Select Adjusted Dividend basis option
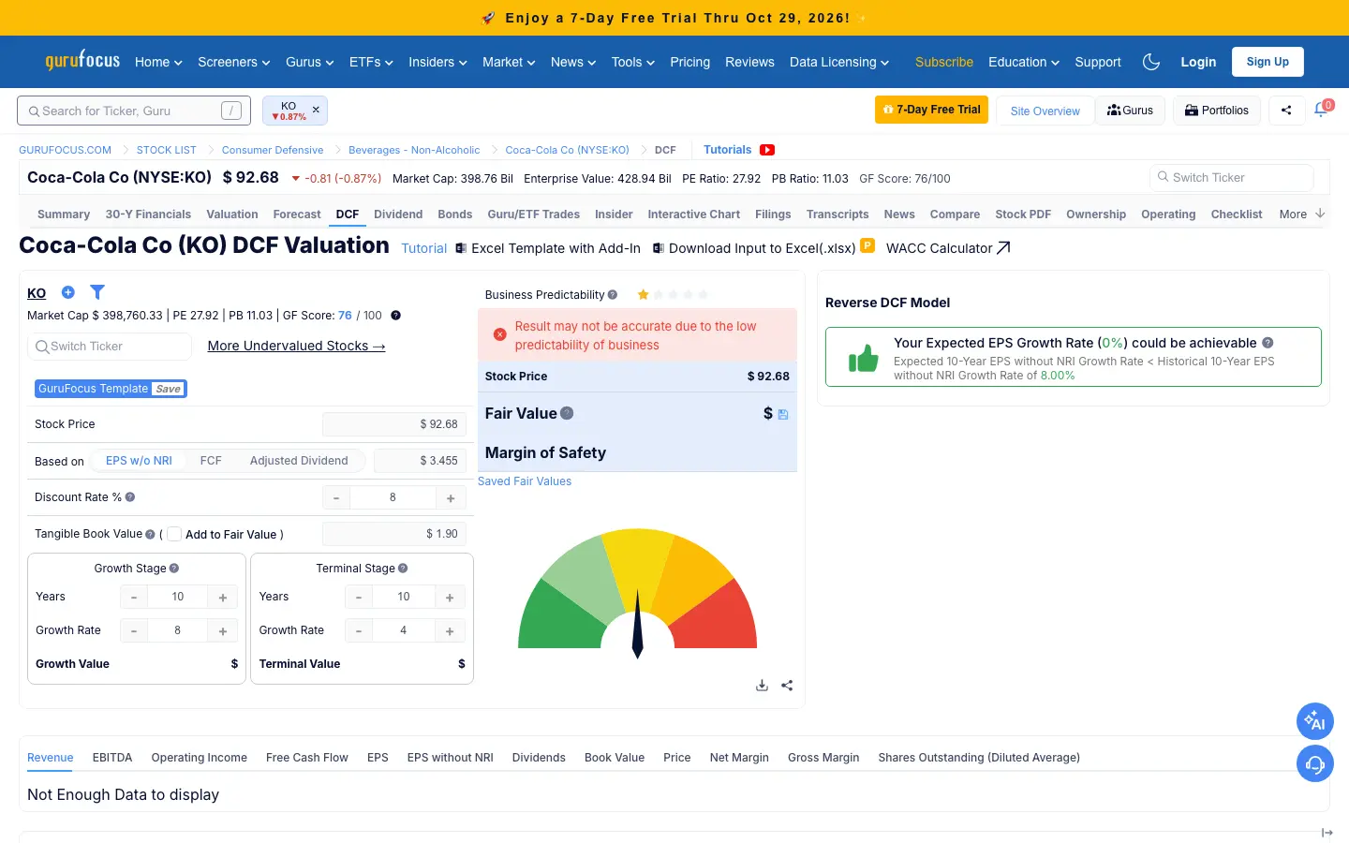 pyautogui.click(x=299, y=461)
